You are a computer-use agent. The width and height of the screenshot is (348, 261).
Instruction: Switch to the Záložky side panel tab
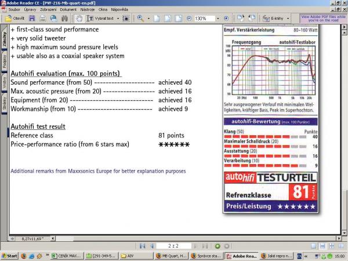point(5,38)
